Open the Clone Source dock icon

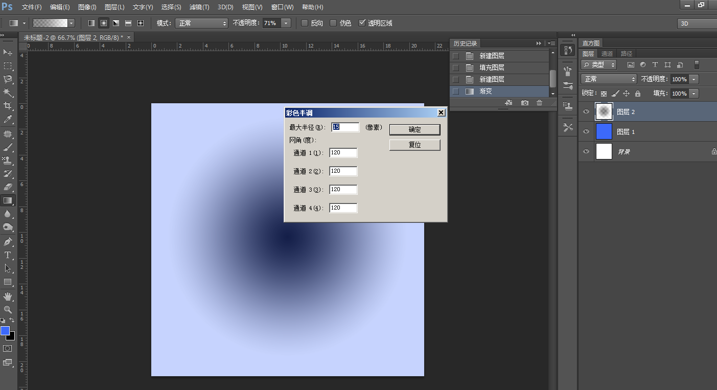click(567, 106)
